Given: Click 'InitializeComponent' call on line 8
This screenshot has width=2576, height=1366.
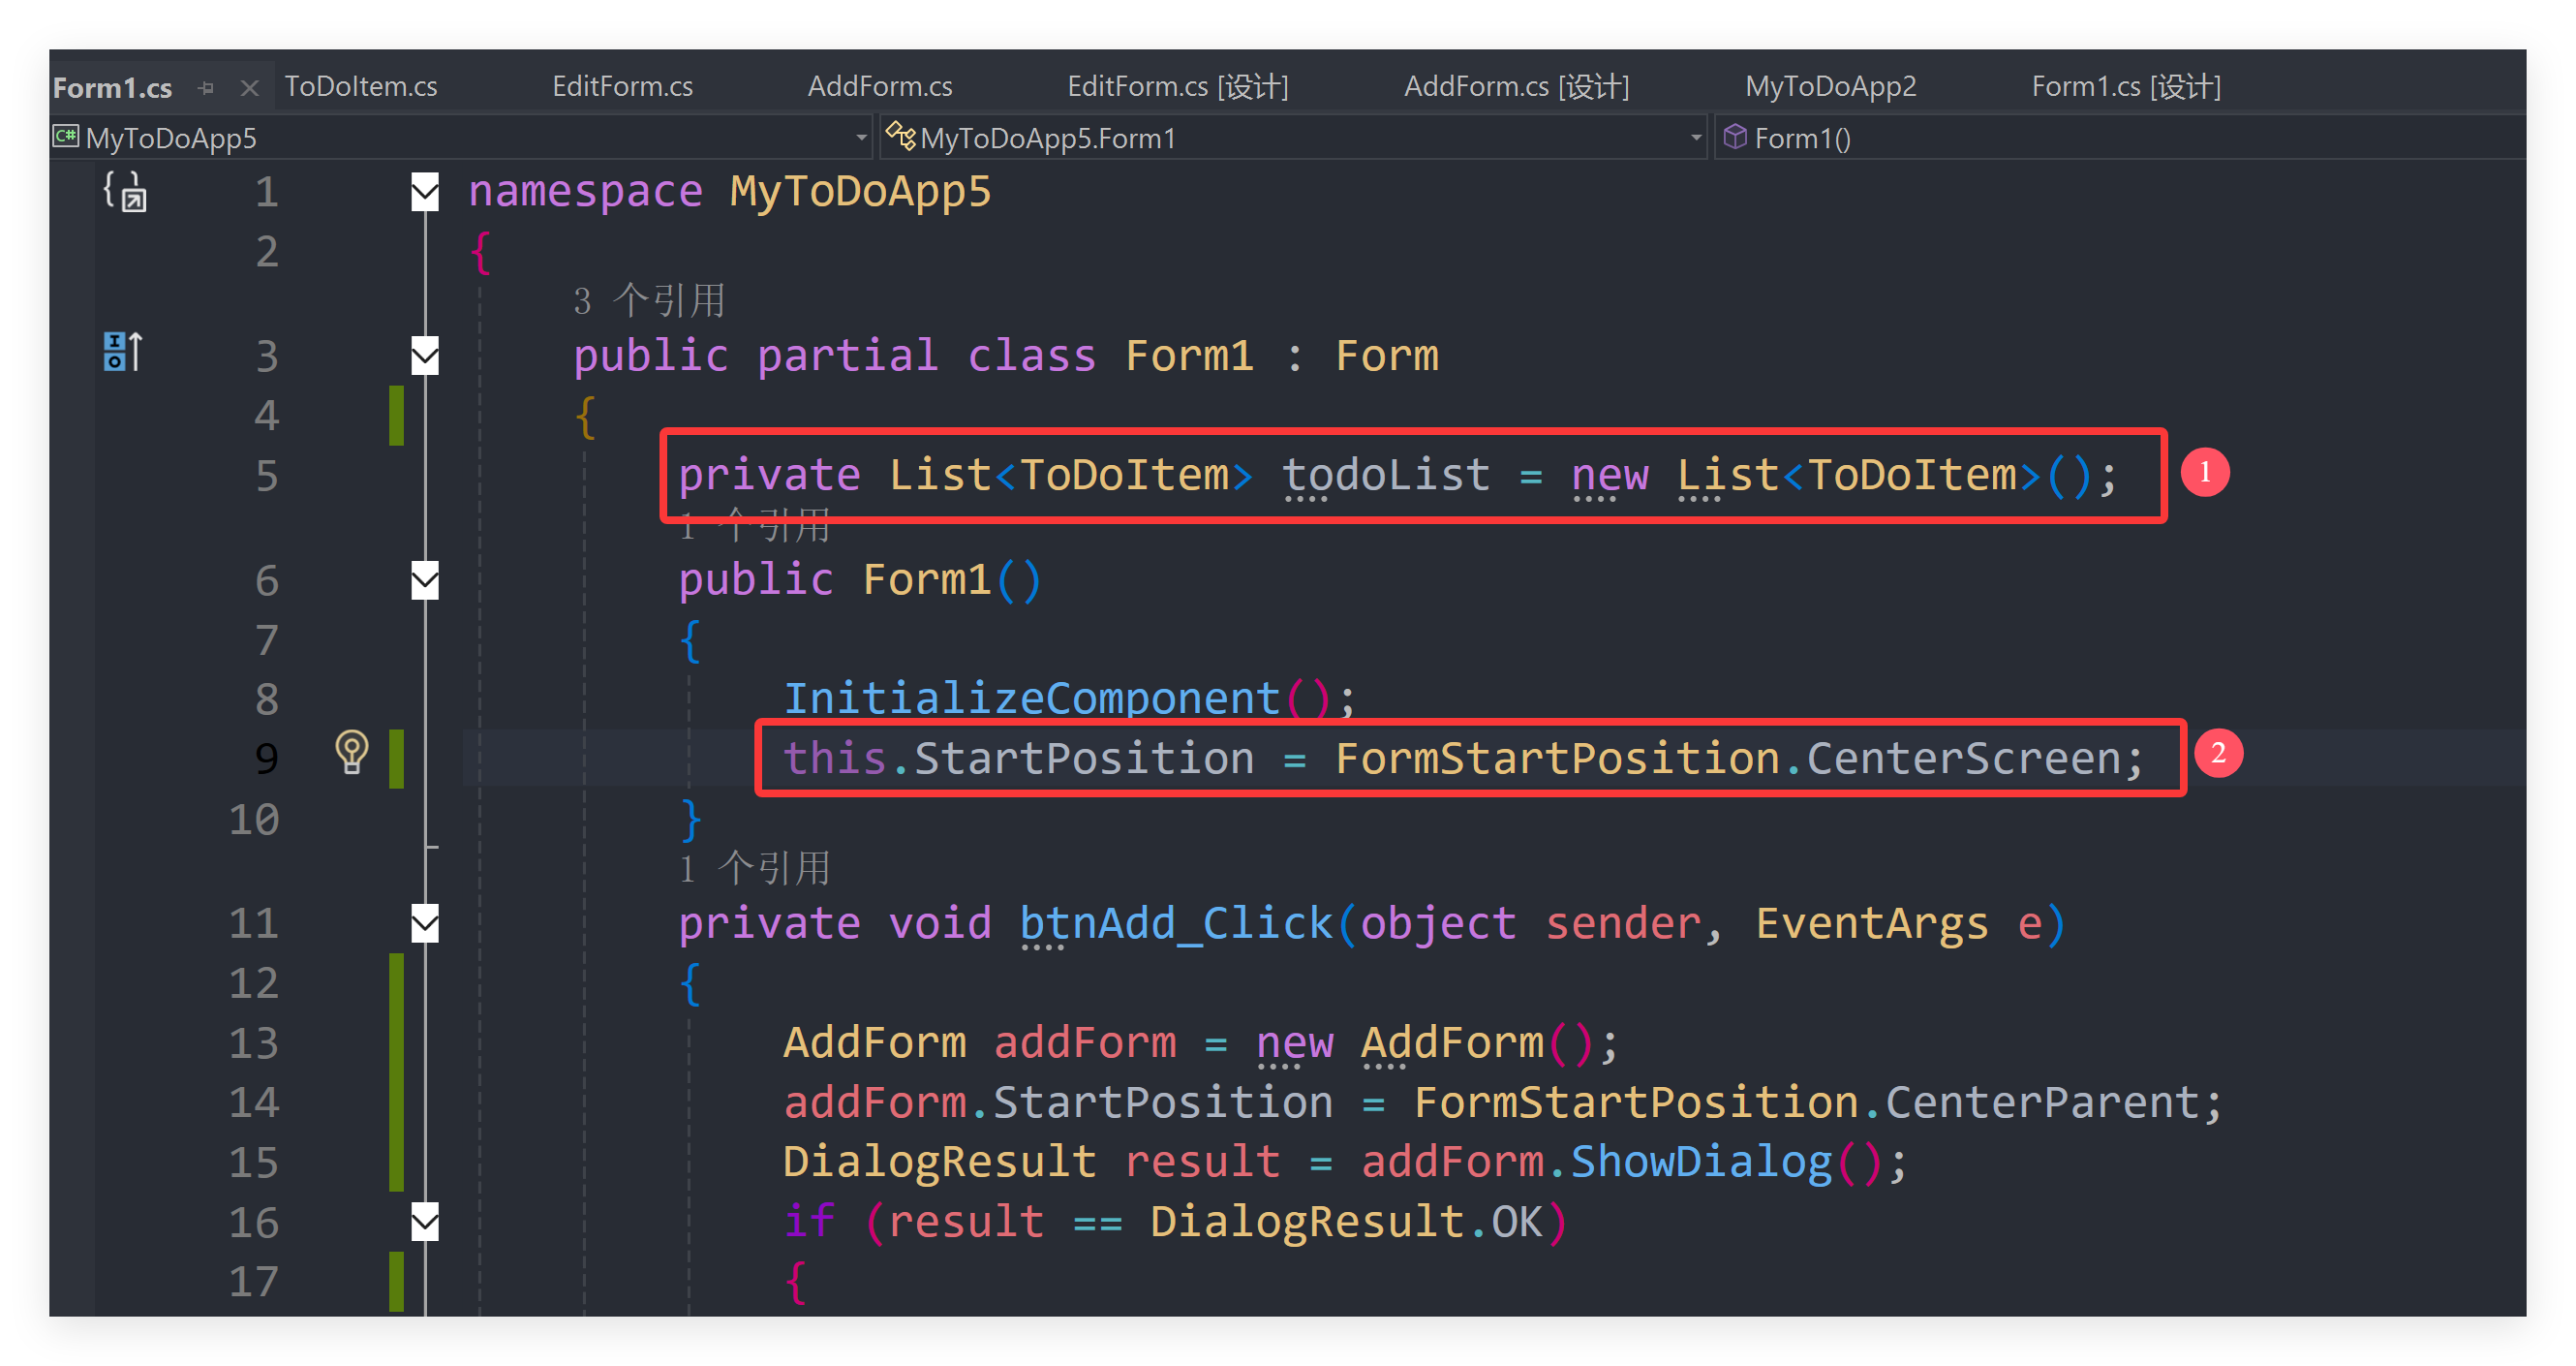Looking at the screenshot, I should [x=1031, y=699].
